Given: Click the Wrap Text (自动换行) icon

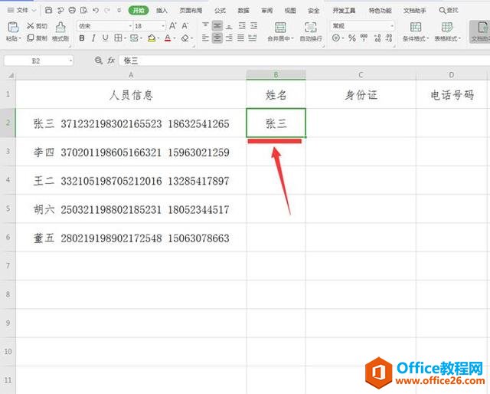Looking at the screenshot, I should tap(310, 28).
